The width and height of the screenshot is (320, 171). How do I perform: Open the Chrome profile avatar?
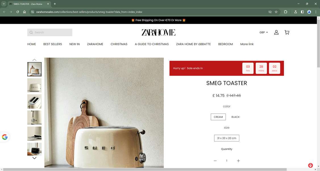(x=309, y=12)
